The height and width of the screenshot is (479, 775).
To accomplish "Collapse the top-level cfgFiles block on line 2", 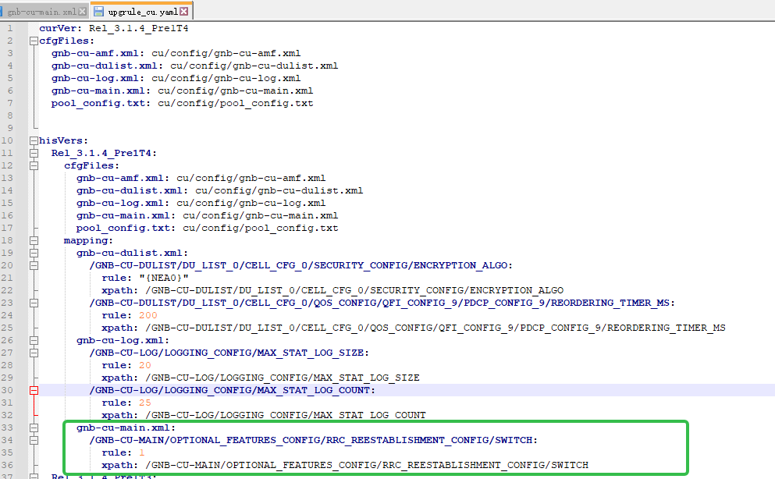I will (x=34, y=41).
